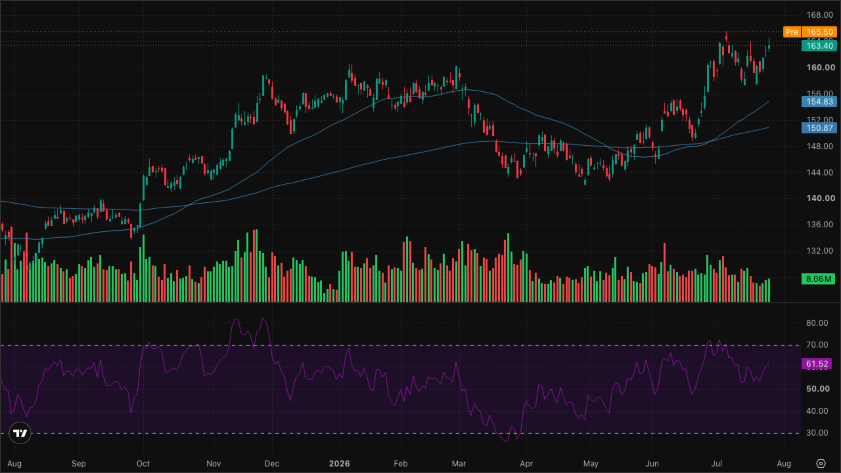
Task: Click the RSI 30.00 oversold level label
Action: (817, 433)
